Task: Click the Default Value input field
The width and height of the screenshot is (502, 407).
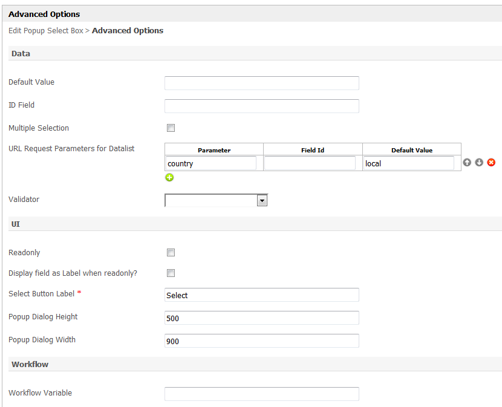Action: click(261, 83)
